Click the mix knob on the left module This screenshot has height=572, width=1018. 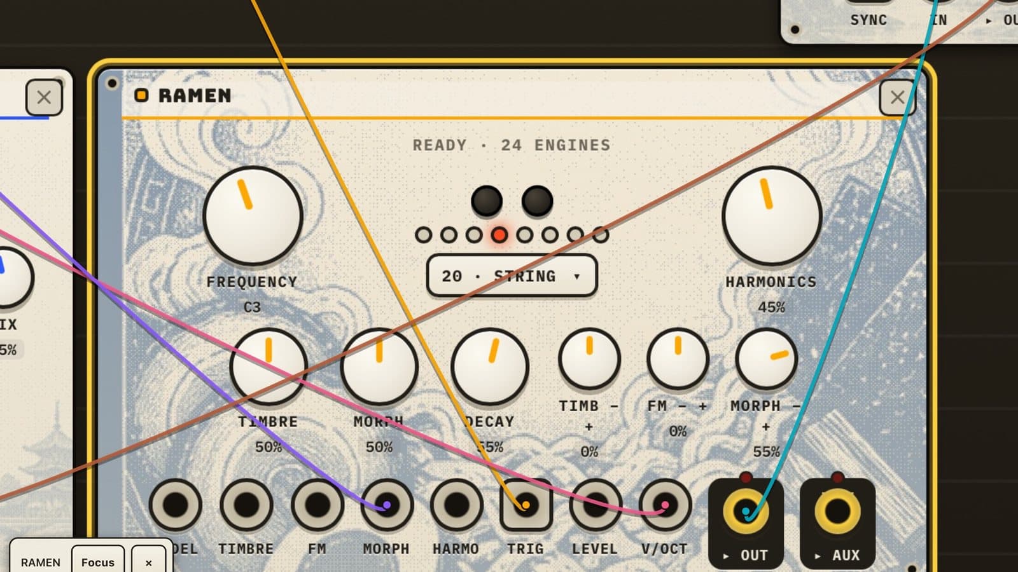click(8, 278)
